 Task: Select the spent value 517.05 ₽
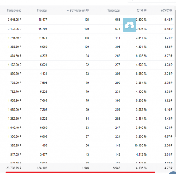(16, 154)
